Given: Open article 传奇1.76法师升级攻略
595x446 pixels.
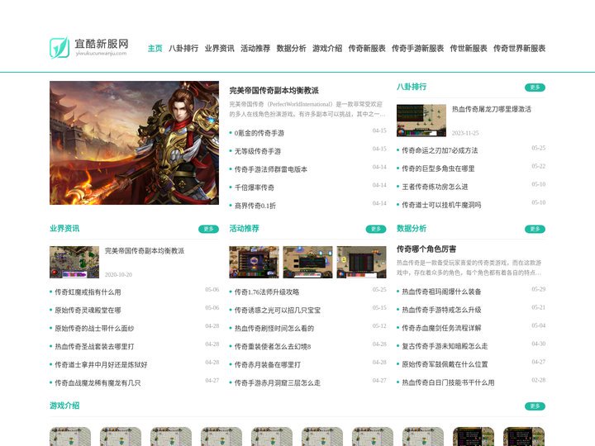Looking at the screenshot, I should pyautogui.click(x=267, y=292).
